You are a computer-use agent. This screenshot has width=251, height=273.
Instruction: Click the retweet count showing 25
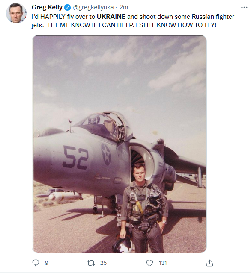pos(103,263)
